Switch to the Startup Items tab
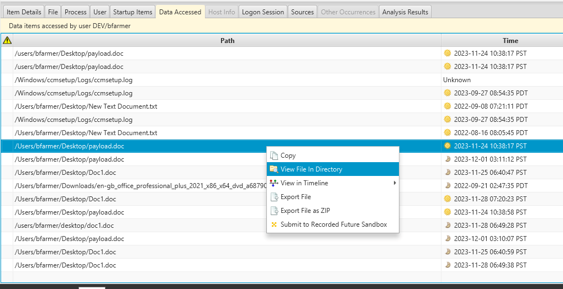The width and height of the screenshot is (563, 289). 133,12
